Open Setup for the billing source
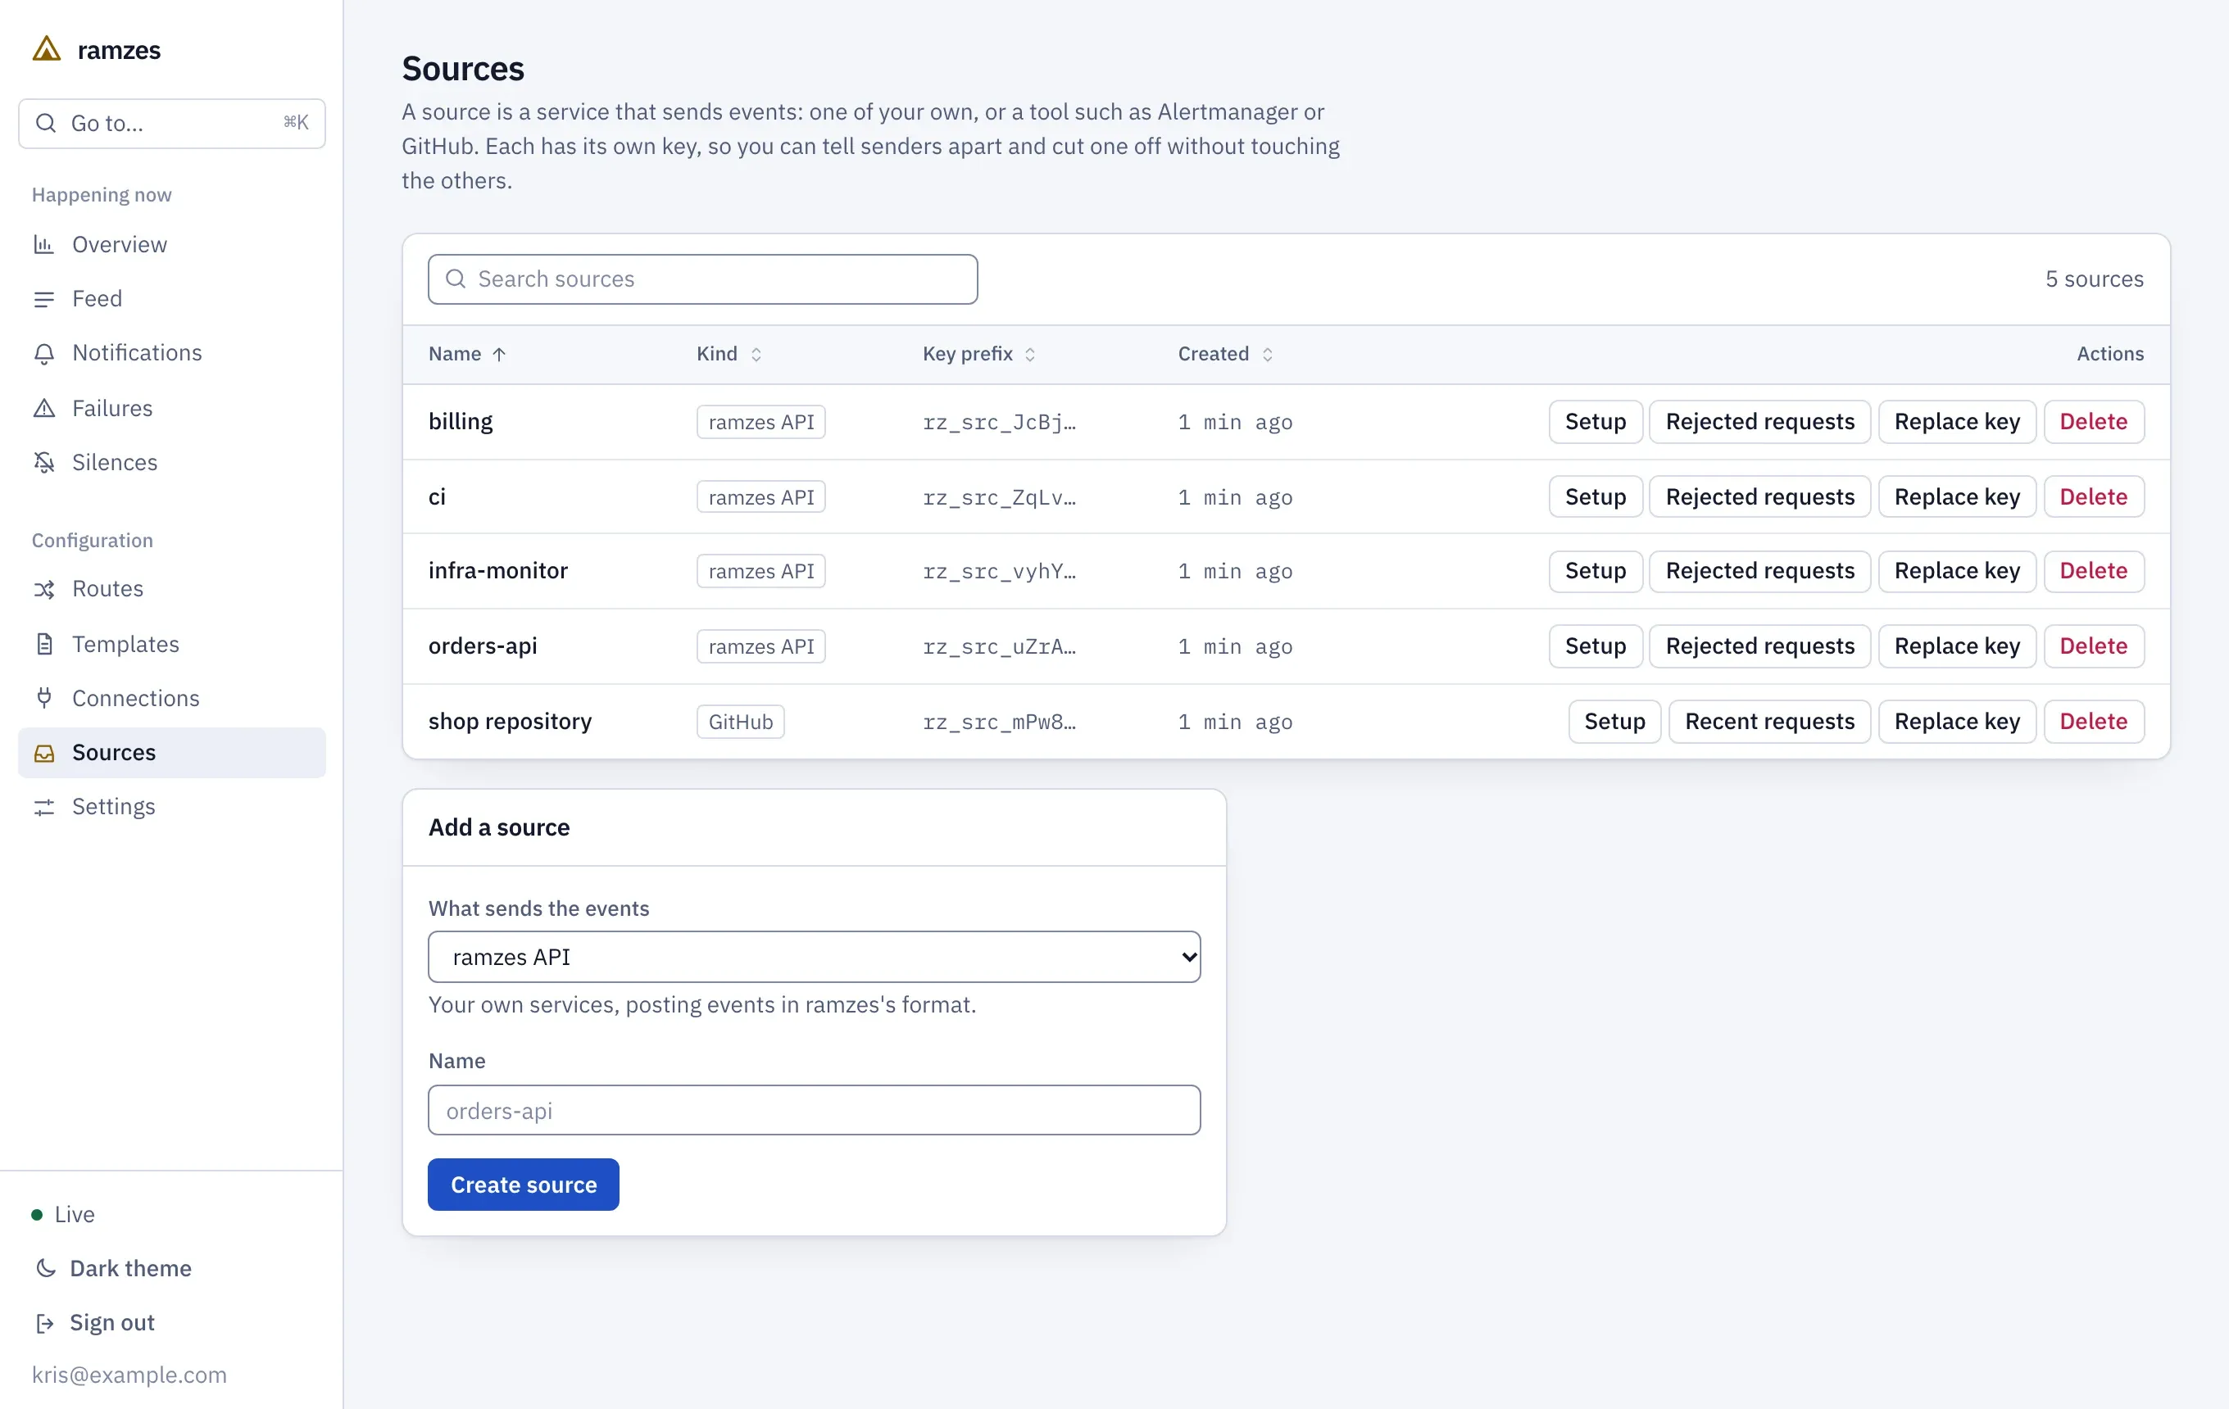 coord(1595,422)
